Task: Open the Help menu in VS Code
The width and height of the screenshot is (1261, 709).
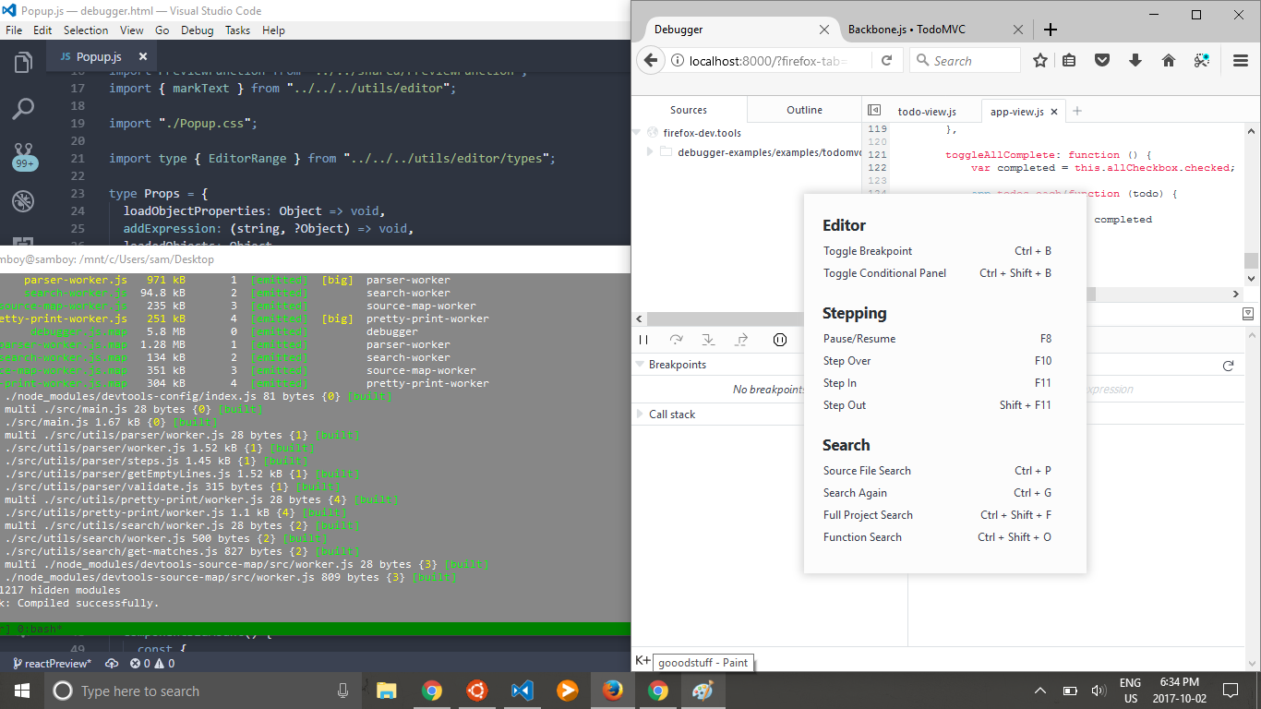Action: coord(273,30)
